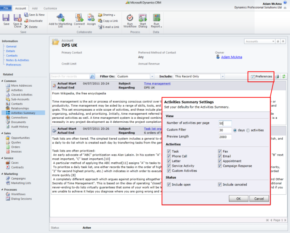Open the Run Report dropdown

click(x=156, y=20)
